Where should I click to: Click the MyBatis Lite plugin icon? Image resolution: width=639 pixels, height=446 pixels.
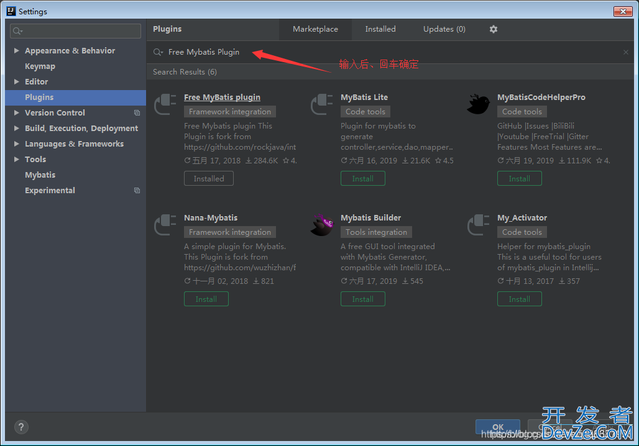point(322,104)
